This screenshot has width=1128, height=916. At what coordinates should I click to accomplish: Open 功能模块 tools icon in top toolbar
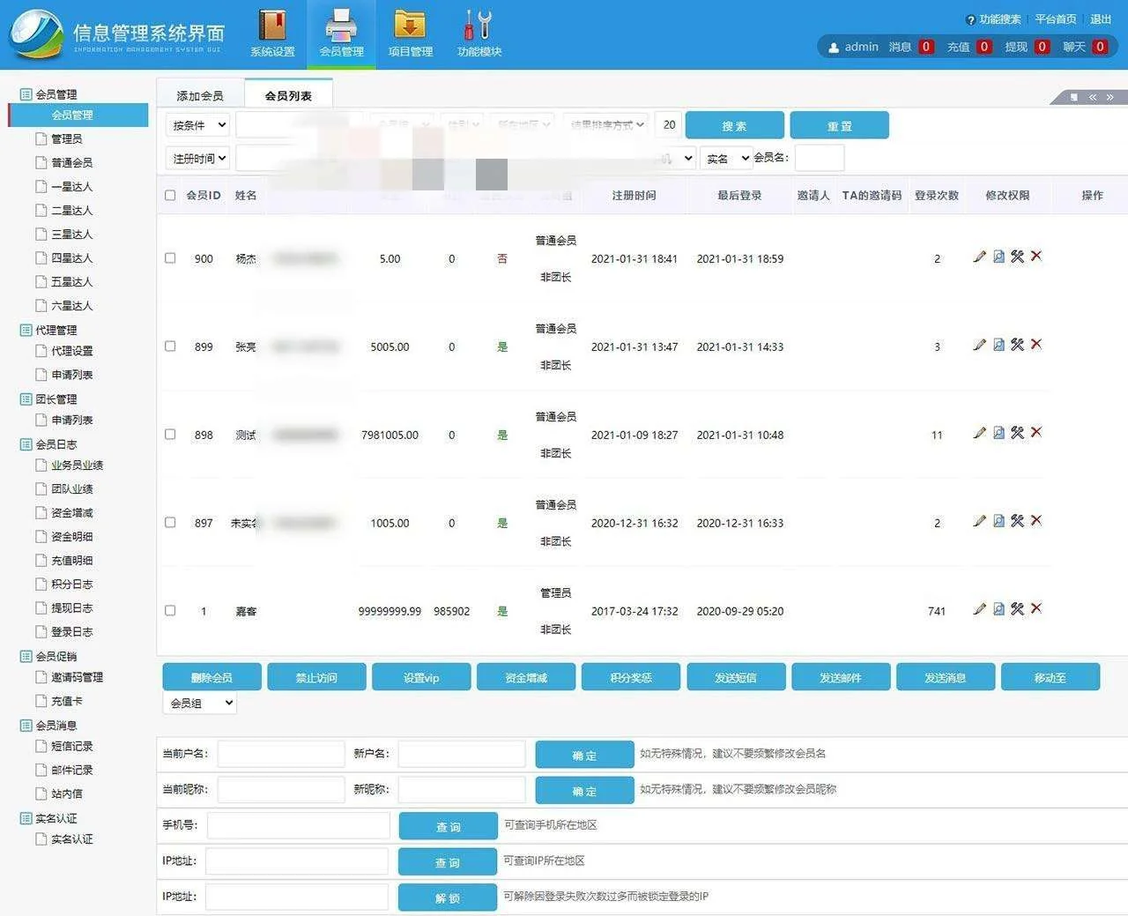tap(479, 26)
